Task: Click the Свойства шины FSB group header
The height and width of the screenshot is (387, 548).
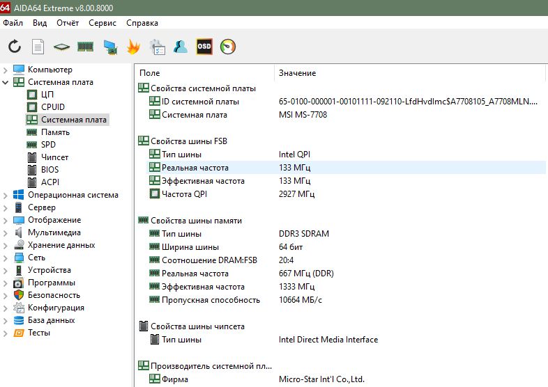Action: coord(189,141)
